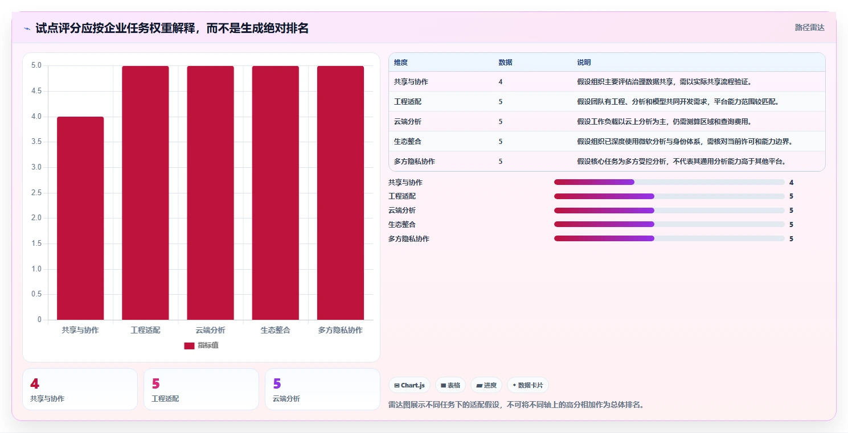Click the 说明 column header

(584, 63)
